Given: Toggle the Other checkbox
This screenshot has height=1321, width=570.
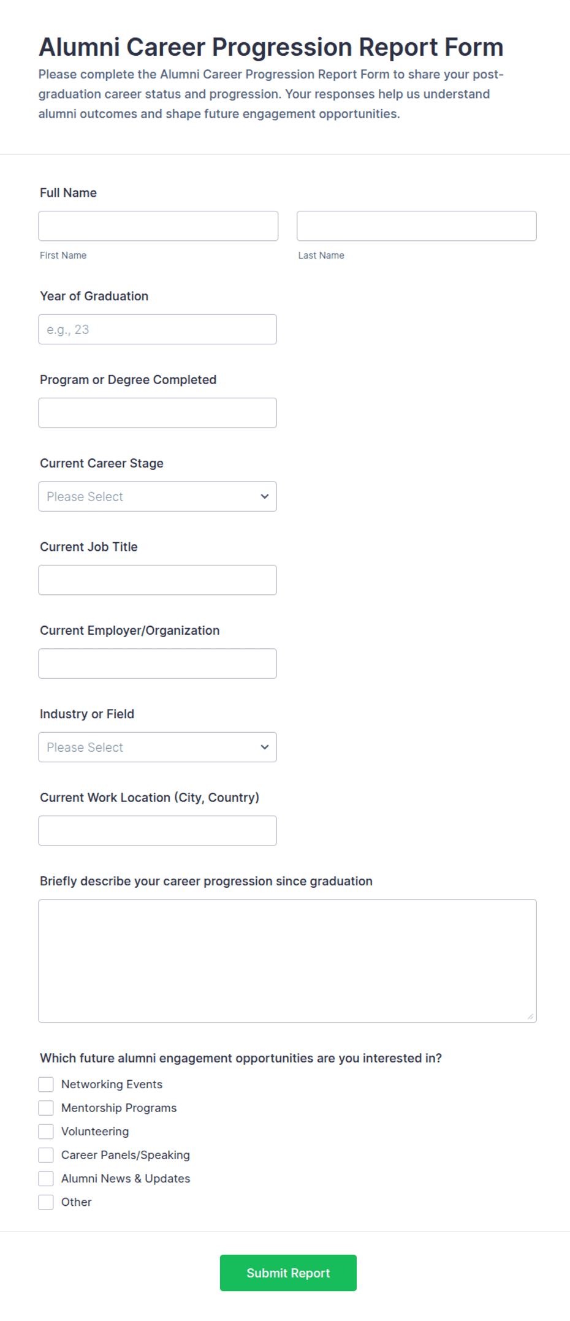Looking at the screenshot, I should coord(46,1202).
